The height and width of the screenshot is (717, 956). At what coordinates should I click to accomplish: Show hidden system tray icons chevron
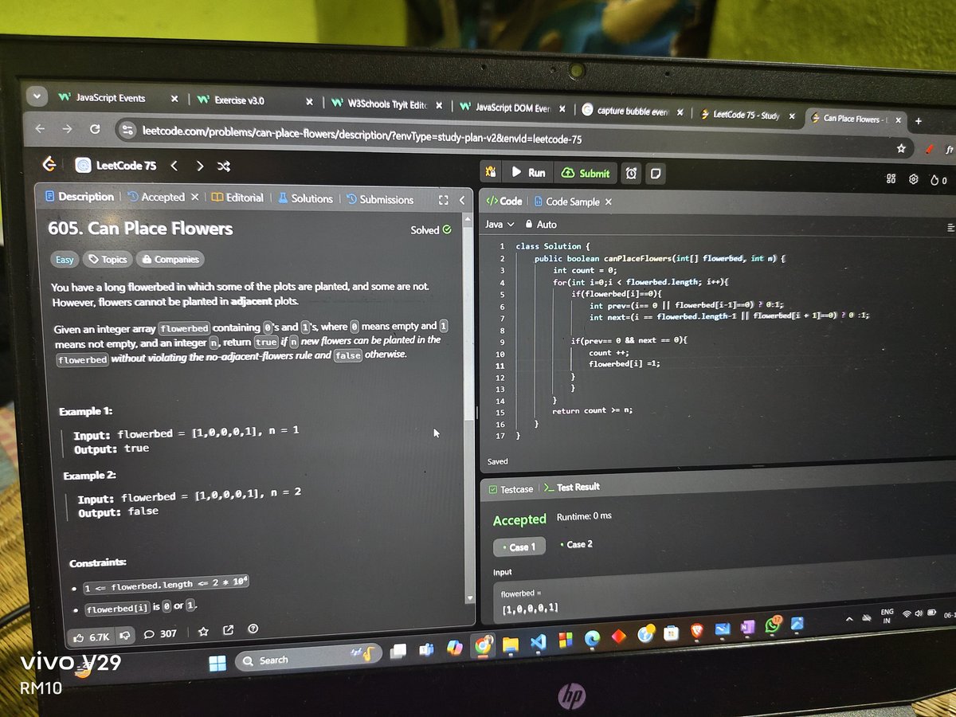click(849, 617)
